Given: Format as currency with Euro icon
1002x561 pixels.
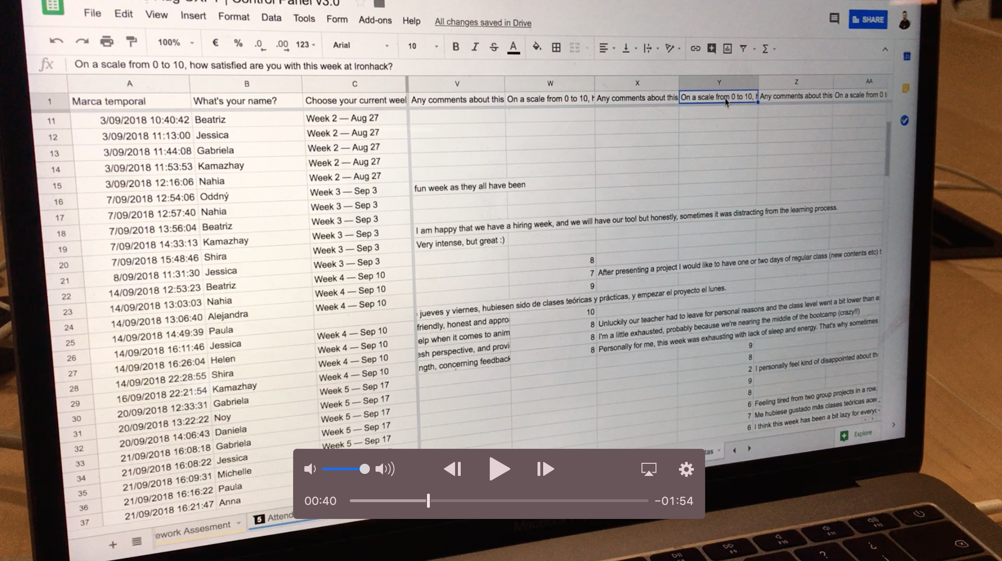Looking at the screenshot, I should [215, 43].
